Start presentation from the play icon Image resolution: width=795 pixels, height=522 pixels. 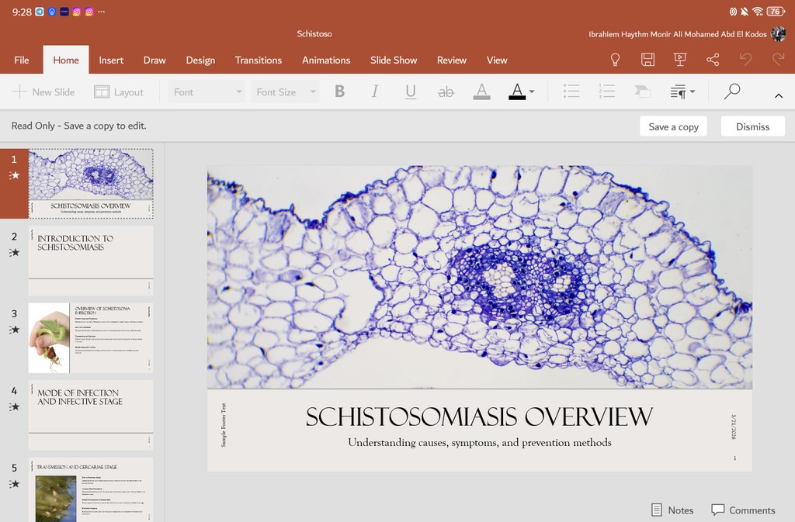click(x=680, y=60)
